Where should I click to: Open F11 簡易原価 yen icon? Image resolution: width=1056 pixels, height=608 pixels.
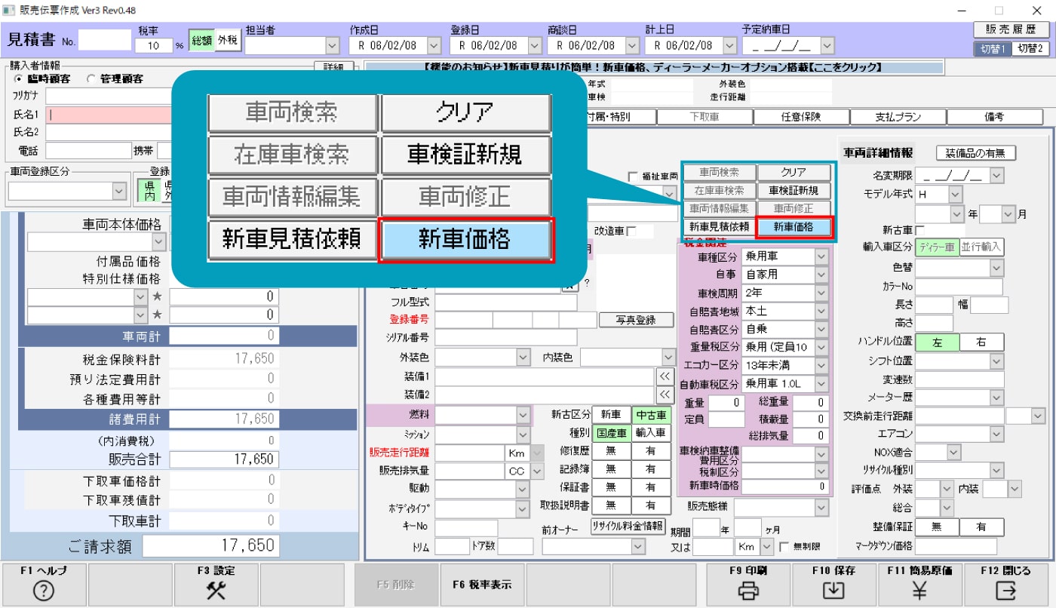coord(919,591)
